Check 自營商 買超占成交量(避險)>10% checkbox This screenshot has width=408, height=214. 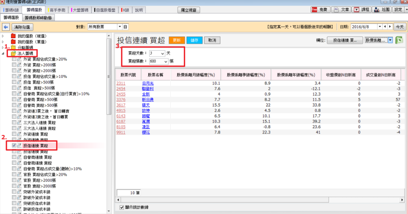14,168
